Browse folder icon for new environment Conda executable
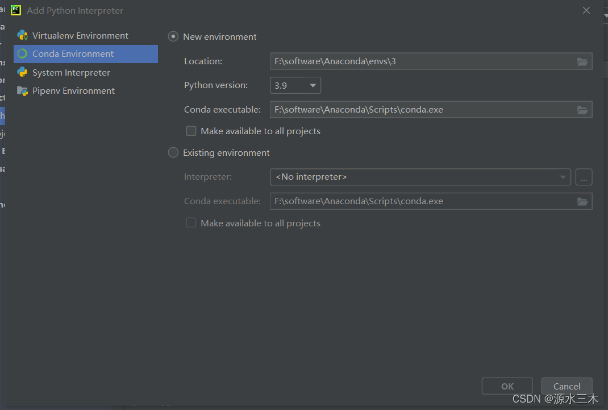This screenshot has width=608, height=410. tap(582, 110)
